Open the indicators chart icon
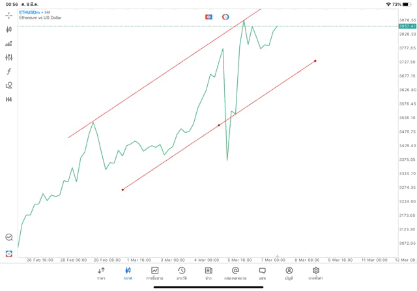 (9, 44)
